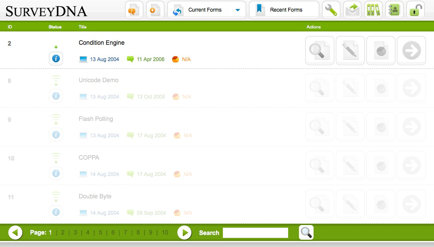The height and width of the screenshot is (247, 434).
Task: Edit the Condition Engine form with pencil
Action: (x=350, y=51)
